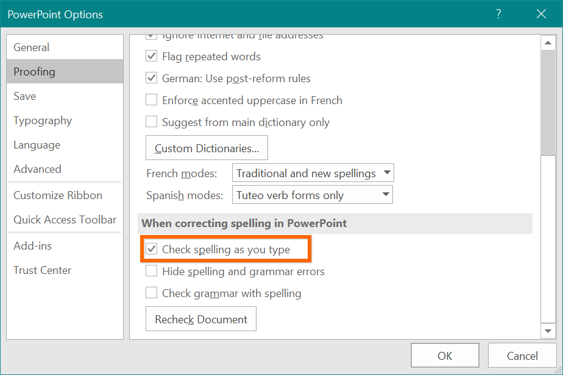The image size is (563, 375).
Task: Switch to the Advanced options category
Action: tap(37, 169)
